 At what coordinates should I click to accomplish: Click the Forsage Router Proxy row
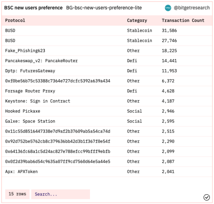(107, 91)
